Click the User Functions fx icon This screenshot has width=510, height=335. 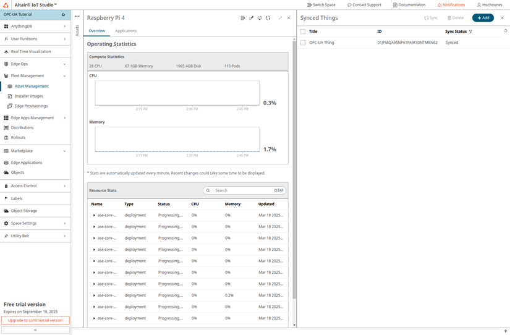6,39
